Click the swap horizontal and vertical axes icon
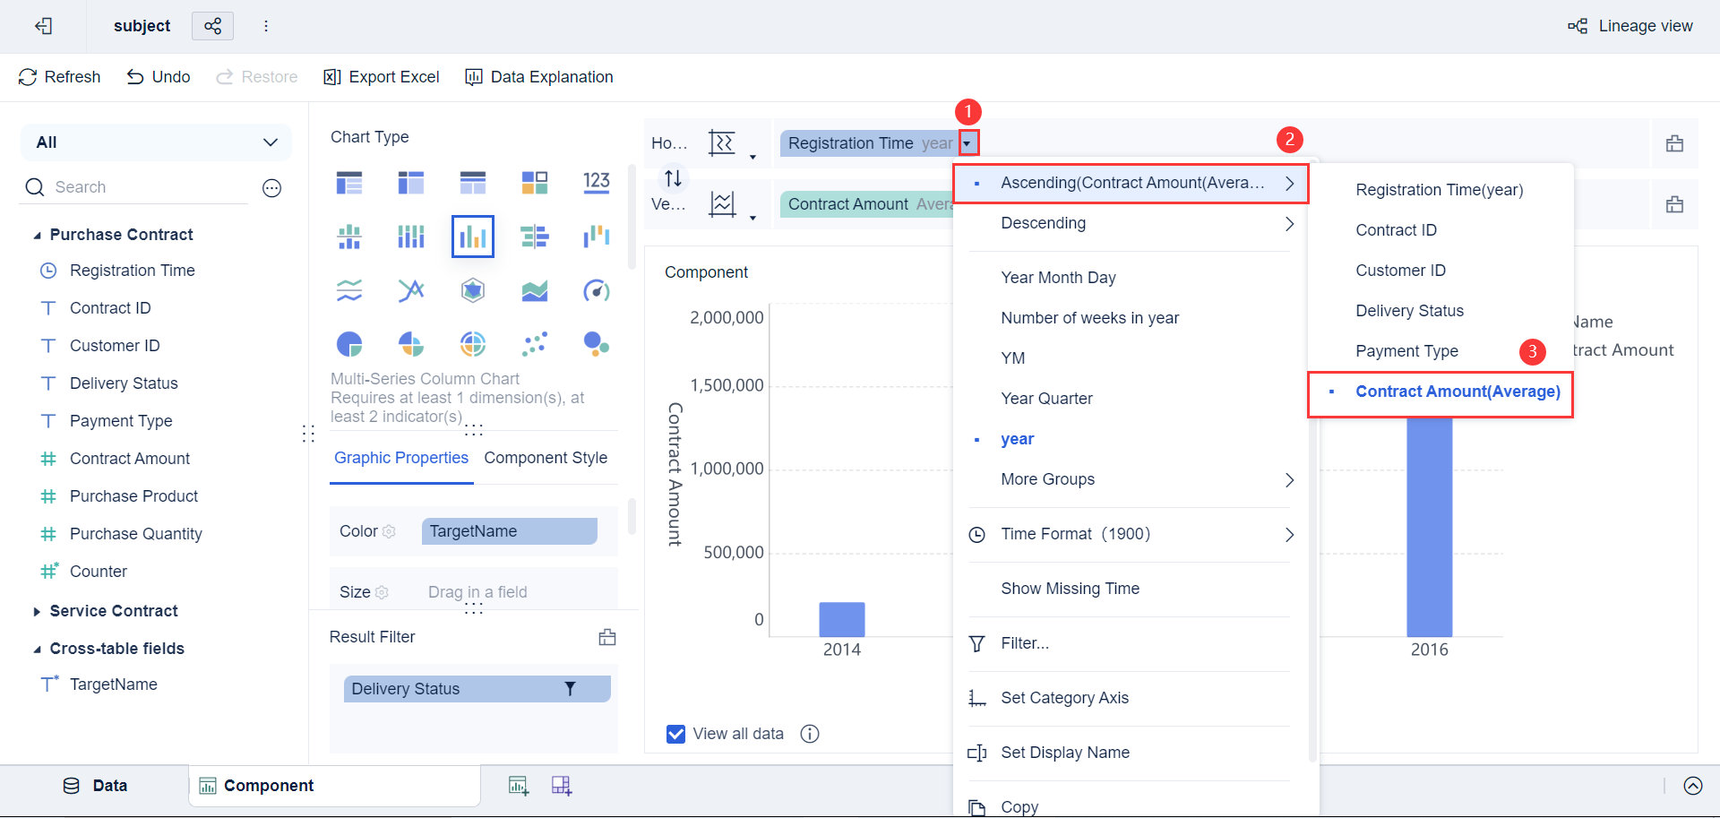Image resolution: width=1720 pixels, height=818 pixels. 674,178
